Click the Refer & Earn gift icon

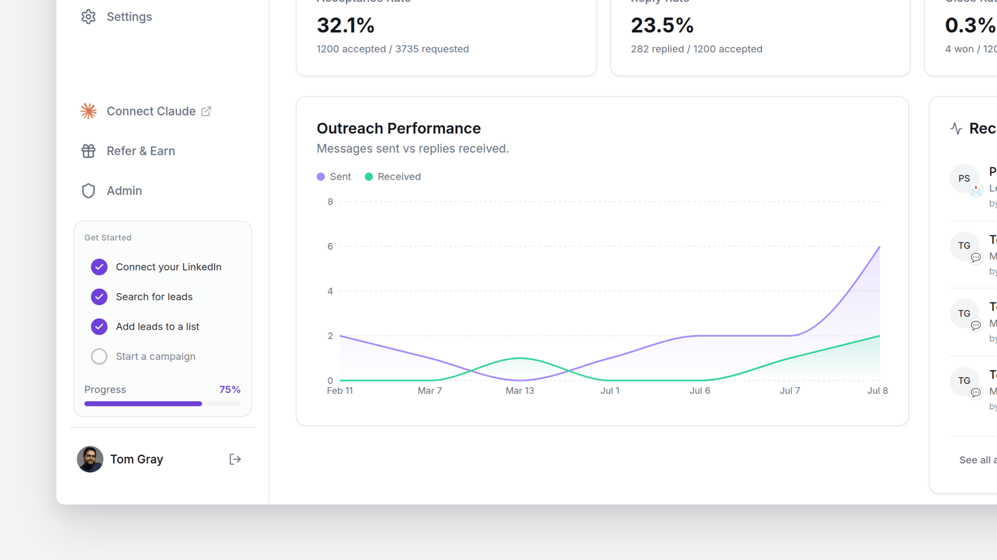[88, 151]
